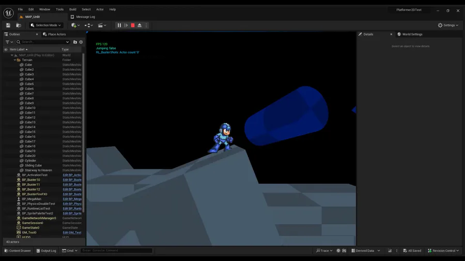Close the Outliner tab

tap(37, 35)
